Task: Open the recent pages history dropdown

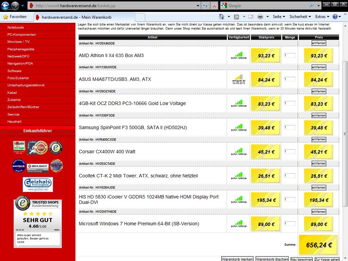Action: coord(23,5)
